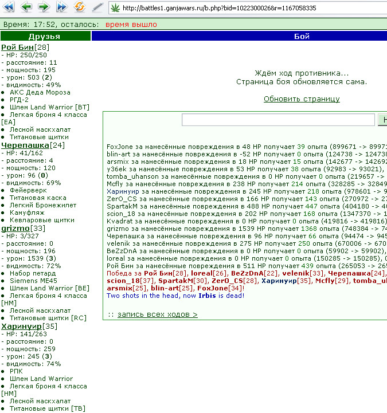Click item 'Титановые щитки [RC]'
Screen dimensions: 387x413
(48, 318)
